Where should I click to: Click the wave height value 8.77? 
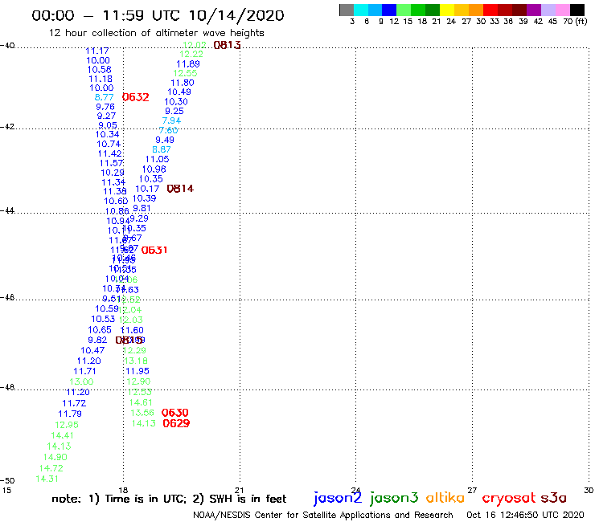click(x=104, y=97)
